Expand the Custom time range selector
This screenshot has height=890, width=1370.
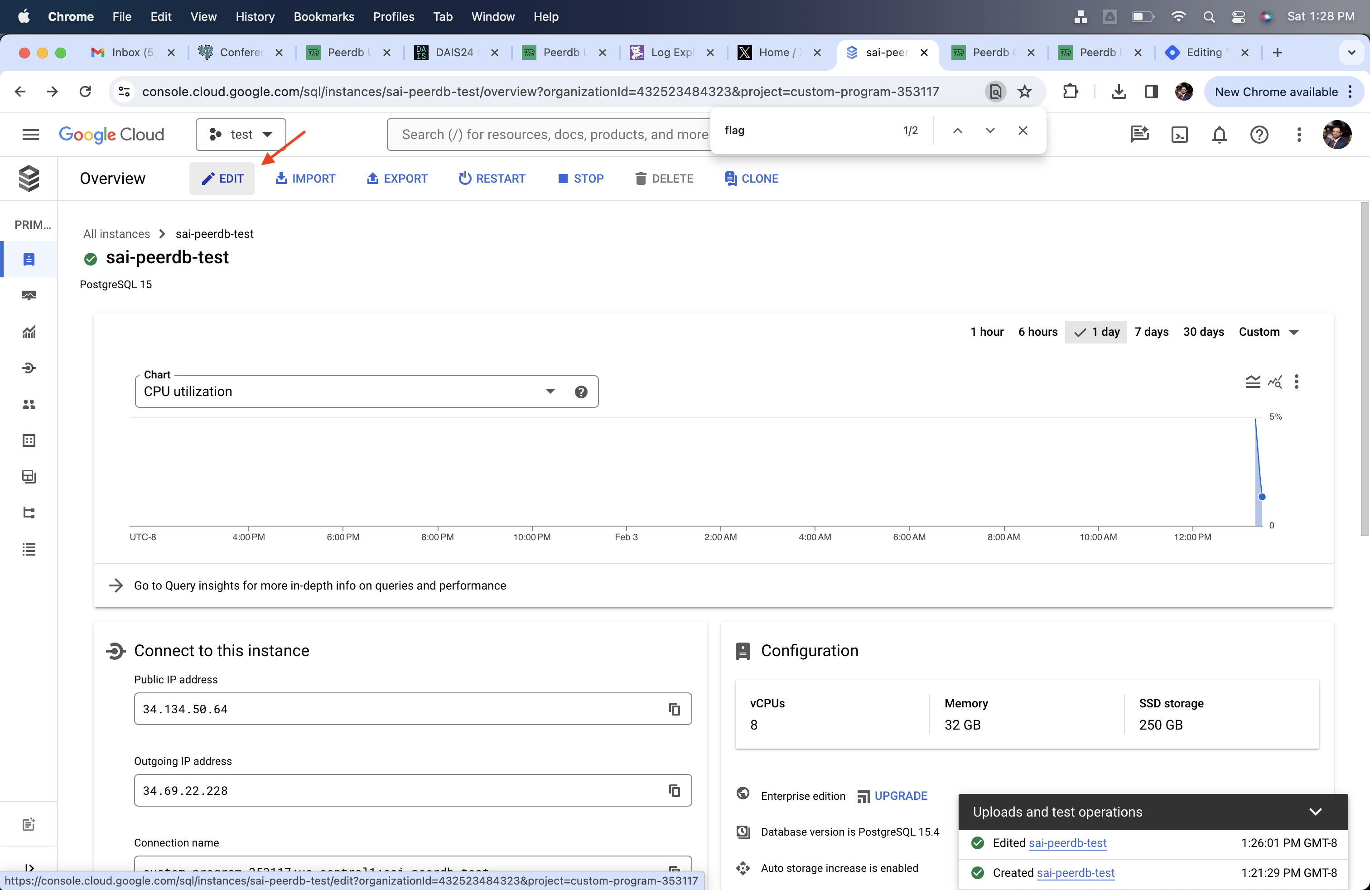(x=1294, y=332)
